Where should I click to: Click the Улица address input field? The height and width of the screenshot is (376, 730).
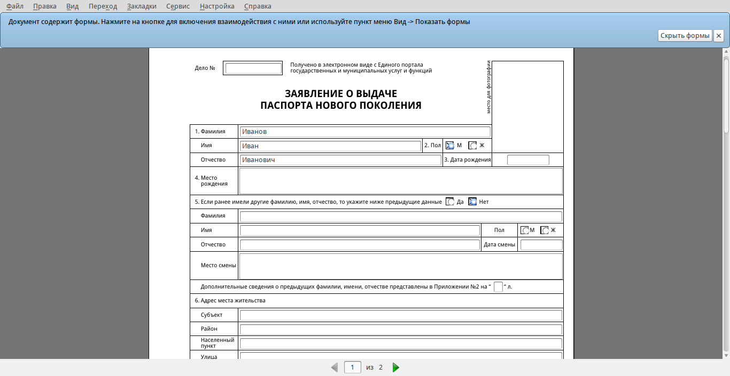pos(401,356)
